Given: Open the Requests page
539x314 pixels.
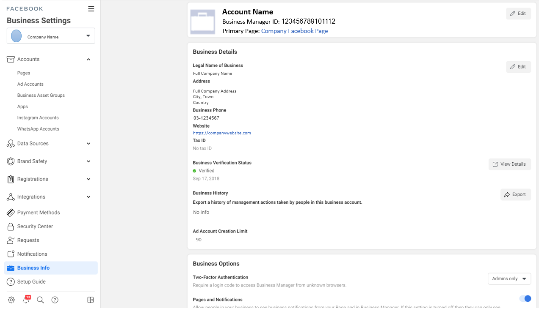Looking at the screenshot, I should pyautogui.click(x=28, y=240).
